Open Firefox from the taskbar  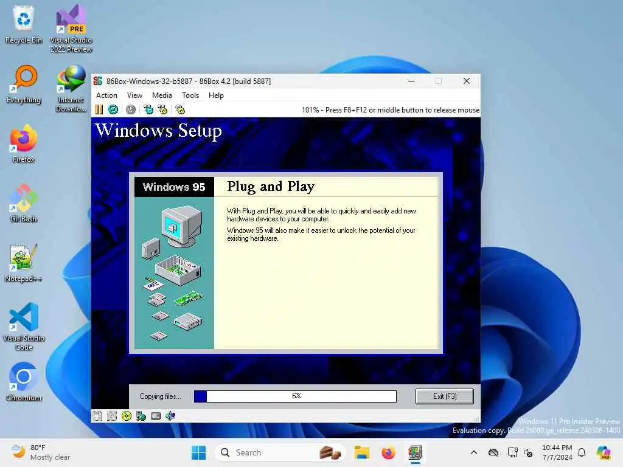click(388, 452)
